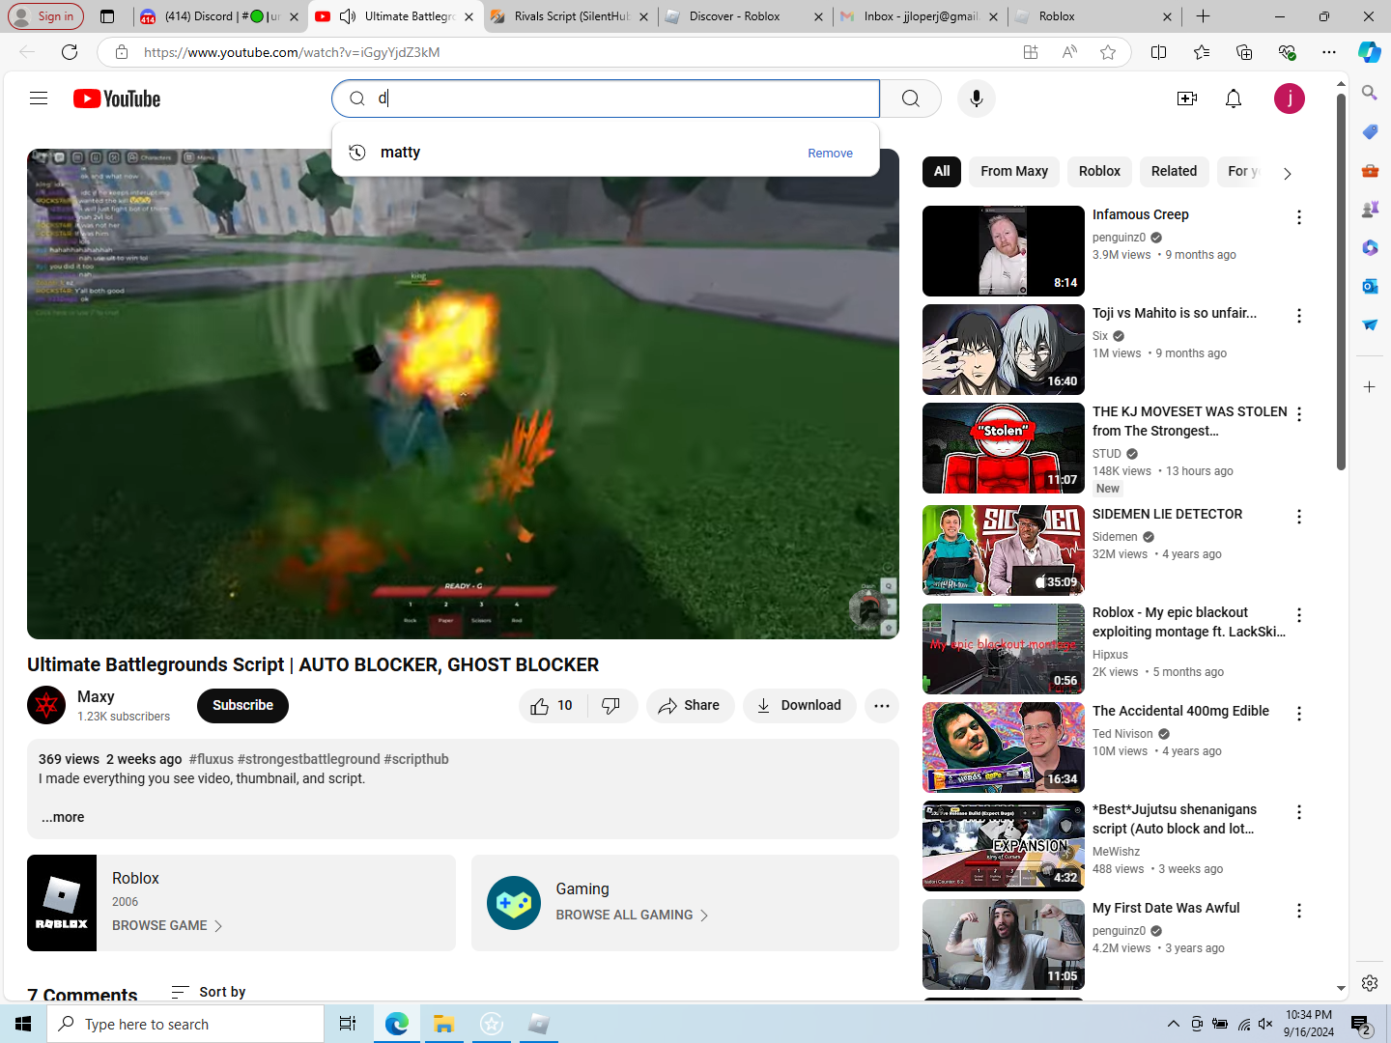Open options for Toji vs Mahito video
The image size is (1391, 1043).
click(x=1299, y=316)
